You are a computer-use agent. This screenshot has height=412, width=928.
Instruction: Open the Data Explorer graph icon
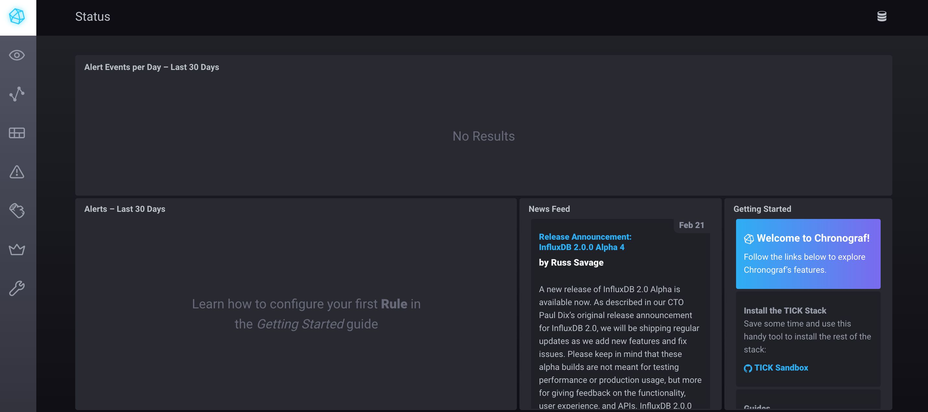tap(17, 94)
